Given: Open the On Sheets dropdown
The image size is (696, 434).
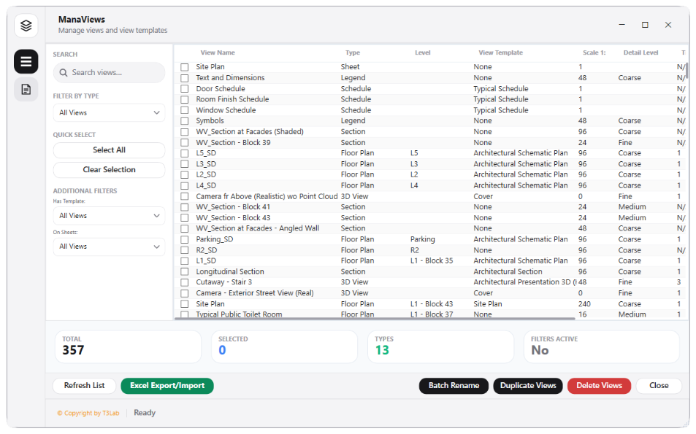Looking at the screenshot, I should [x=110, y=247].
